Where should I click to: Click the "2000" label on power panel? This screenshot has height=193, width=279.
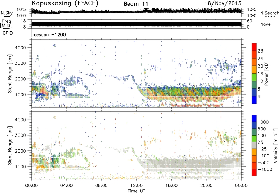coord(20,79)
